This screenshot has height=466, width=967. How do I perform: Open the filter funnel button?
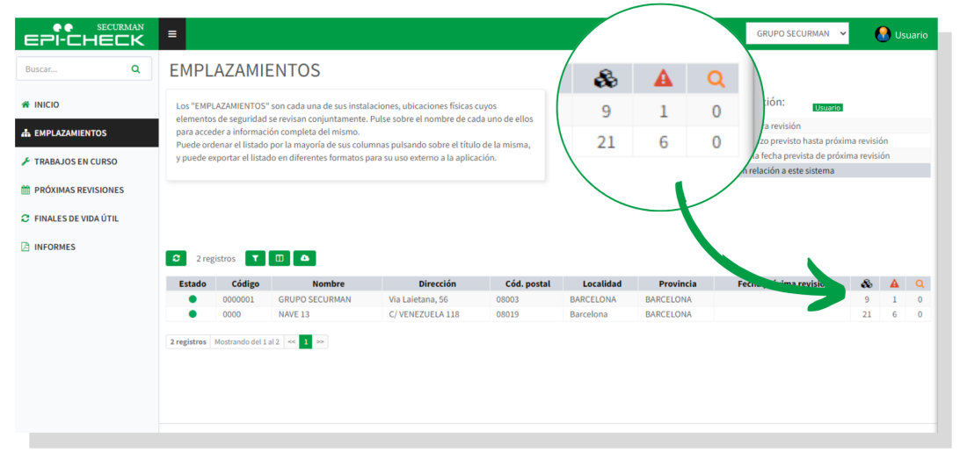255,258
